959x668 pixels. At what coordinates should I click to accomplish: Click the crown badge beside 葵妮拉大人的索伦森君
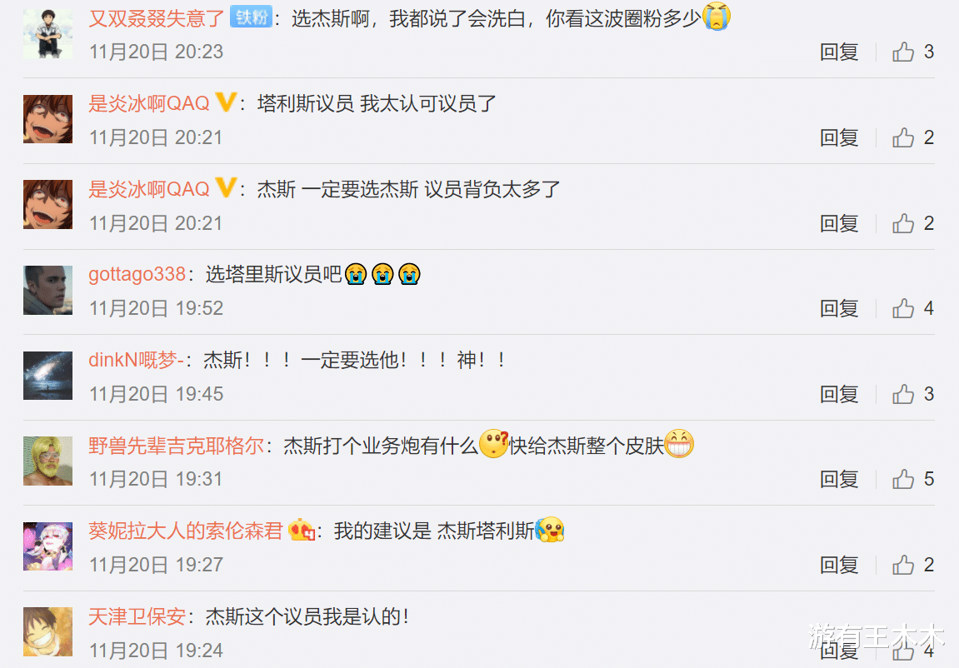tap(301, 530)
